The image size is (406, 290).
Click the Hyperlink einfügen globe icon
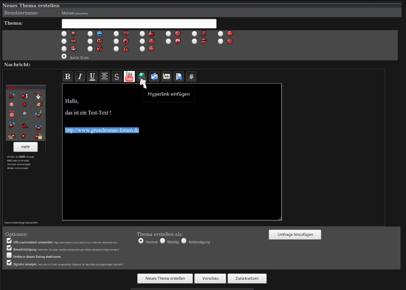(142, 76)
